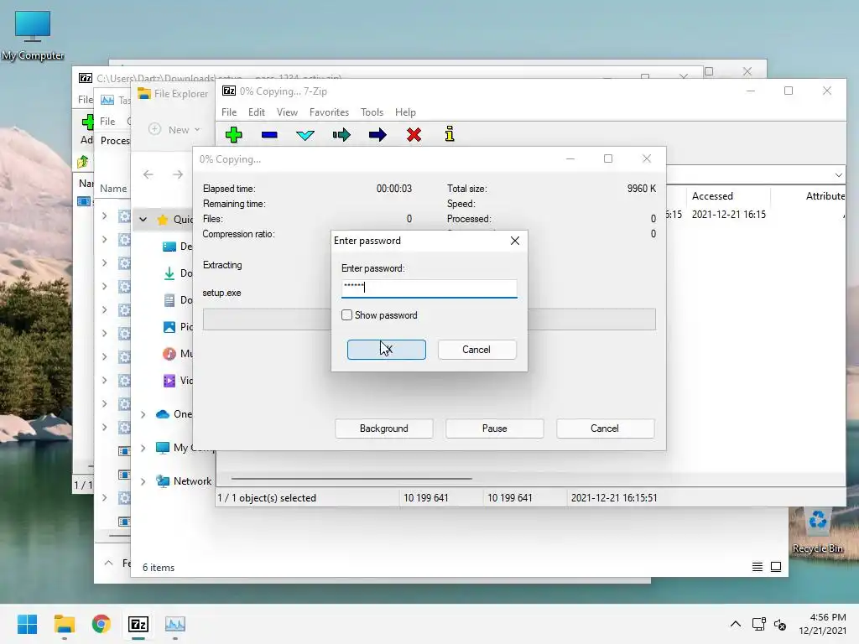The image size is (859, 644).
Task: Click the 7-Zip taskbar icon
Action: pyautogui.click(x=138, y=624)
